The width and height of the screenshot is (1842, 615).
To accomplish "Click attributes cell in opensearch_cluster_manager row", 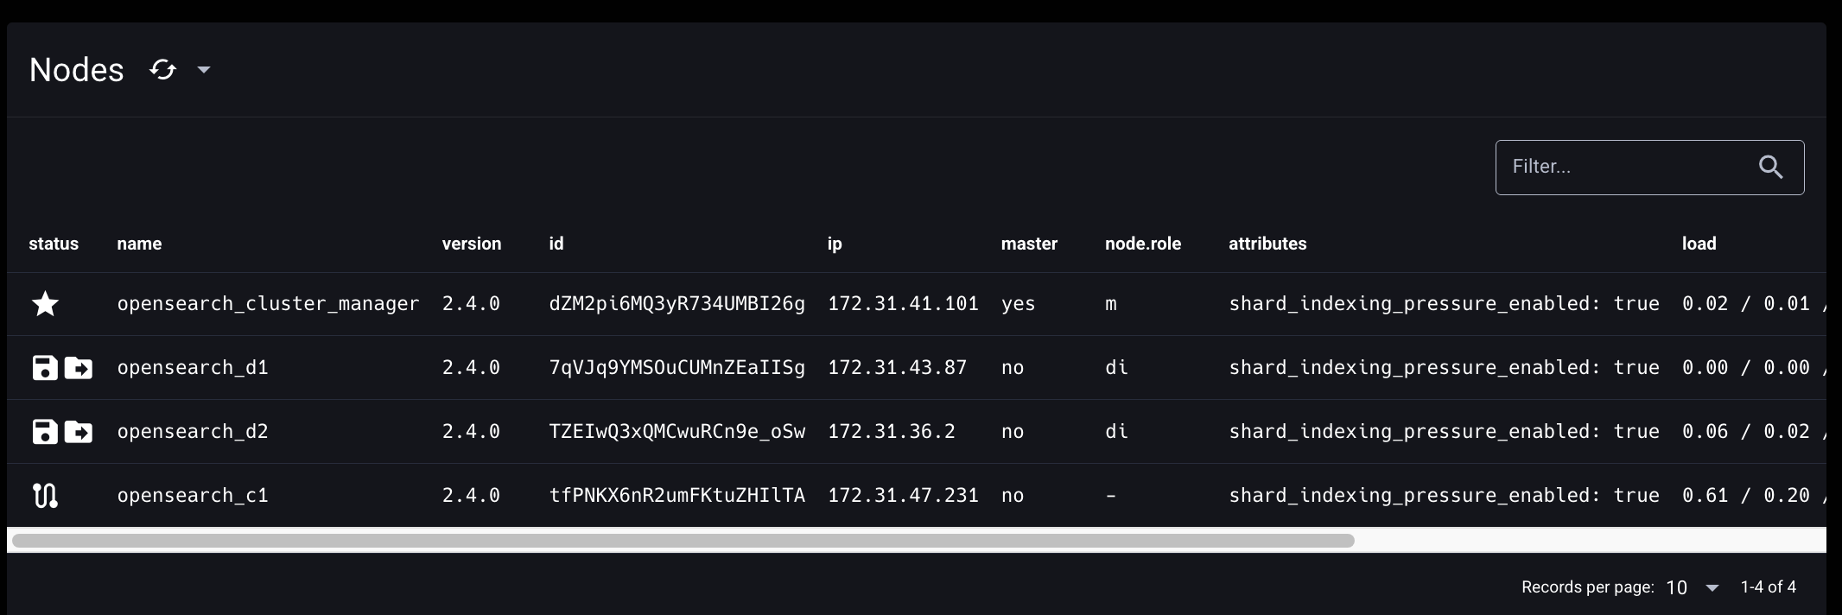I will click(1444, 304).
